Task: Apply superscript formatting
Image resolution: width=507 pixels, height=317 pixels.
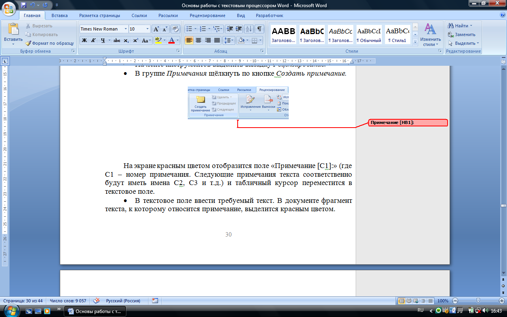Action: click(x=135, y=40)
